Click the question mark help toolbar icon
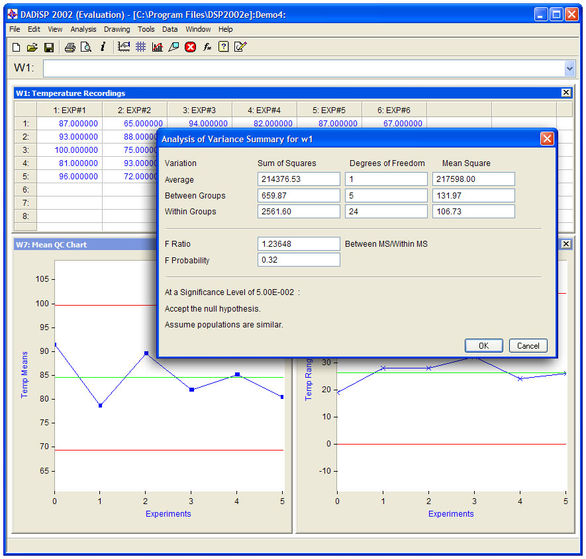The image size is (586, 559). [224, 47]
